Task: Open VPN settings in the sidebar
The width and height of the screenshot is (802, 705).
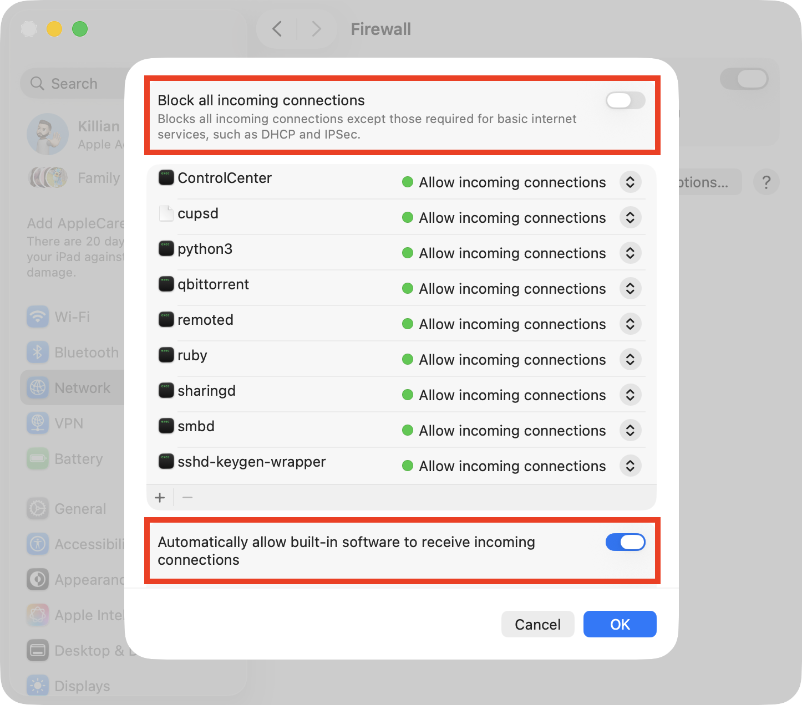Action: pyautogui.click(x=37, y=423)
